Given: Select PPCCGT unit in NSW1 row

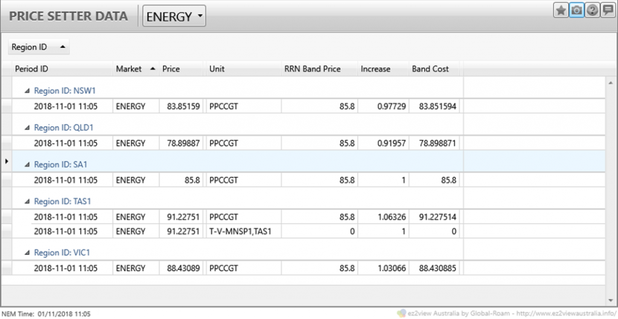Looking at the screenshot, I should (243, 106).
